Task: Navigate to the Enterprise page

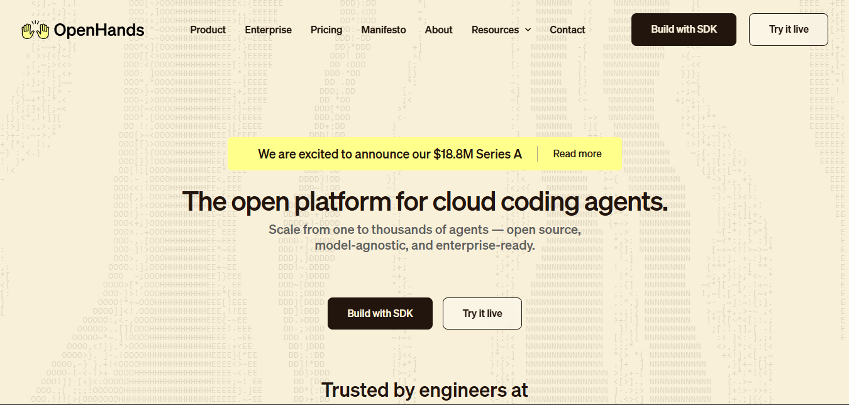Action: point(268,30)
